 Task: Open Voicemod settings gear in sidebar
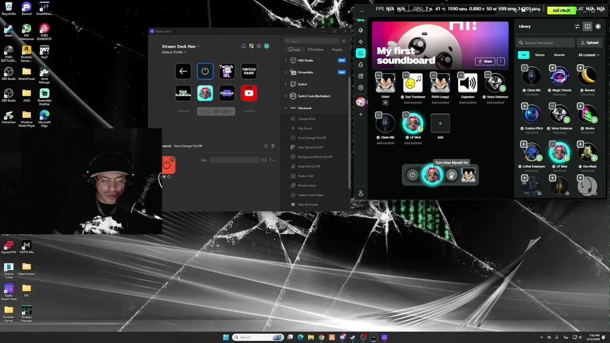point(361,88)
